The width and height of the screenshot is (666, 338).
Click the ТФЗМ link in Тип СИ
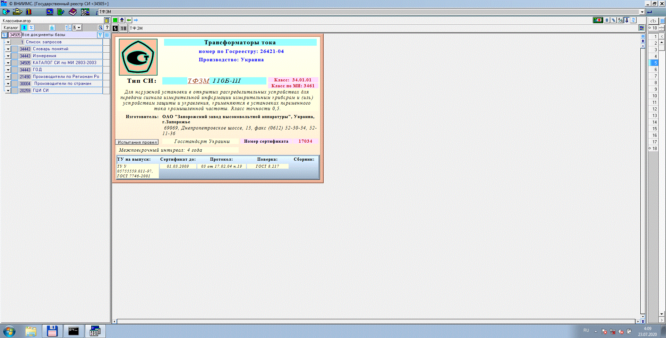point(198,81)
